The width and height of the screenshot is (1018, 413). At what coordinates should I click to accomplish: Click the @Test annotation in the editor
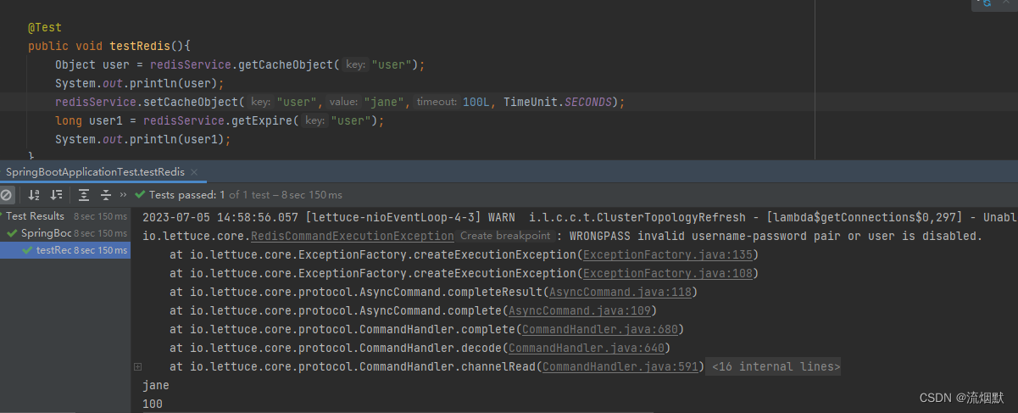pos(45,27)
